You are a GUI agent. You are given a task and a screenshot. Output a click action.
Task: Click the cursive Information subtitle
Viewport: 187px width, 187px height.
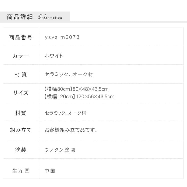pyautogui.click(x=50, y=17)
